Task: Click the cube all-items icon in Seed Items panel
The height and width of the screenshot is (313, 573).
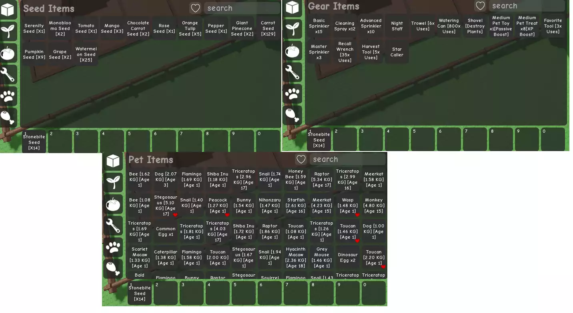Action: [8, 9]
